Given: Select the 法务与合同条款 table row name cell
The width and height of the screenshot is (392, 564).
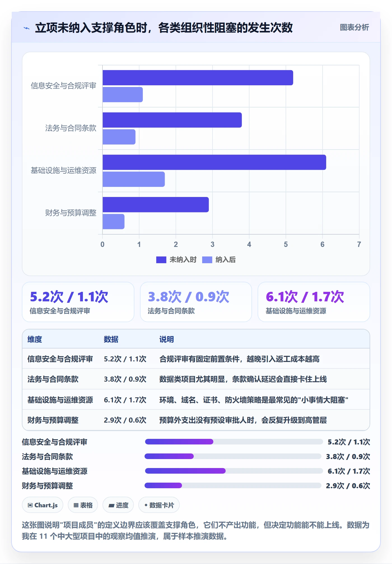Looking at the screenshot, I should tap(53, 379).
